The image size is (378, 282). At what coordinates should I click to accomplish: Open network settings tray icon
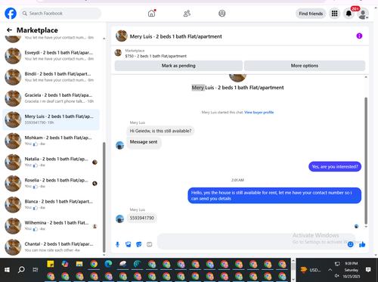337,264
